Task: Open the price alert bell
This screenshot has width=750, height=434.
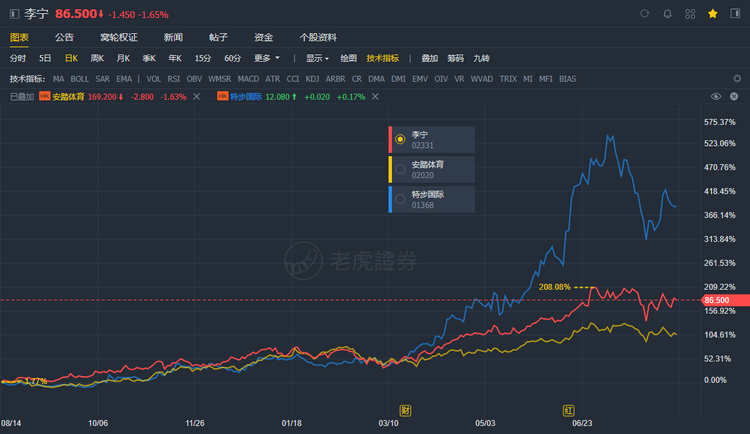Action: pos(667,14)
